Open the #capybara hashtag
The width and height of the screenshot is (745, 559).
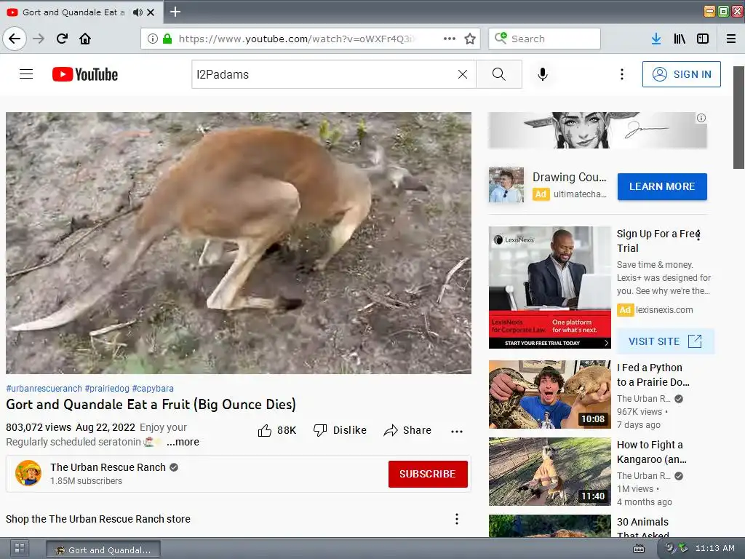pos(153,389)
